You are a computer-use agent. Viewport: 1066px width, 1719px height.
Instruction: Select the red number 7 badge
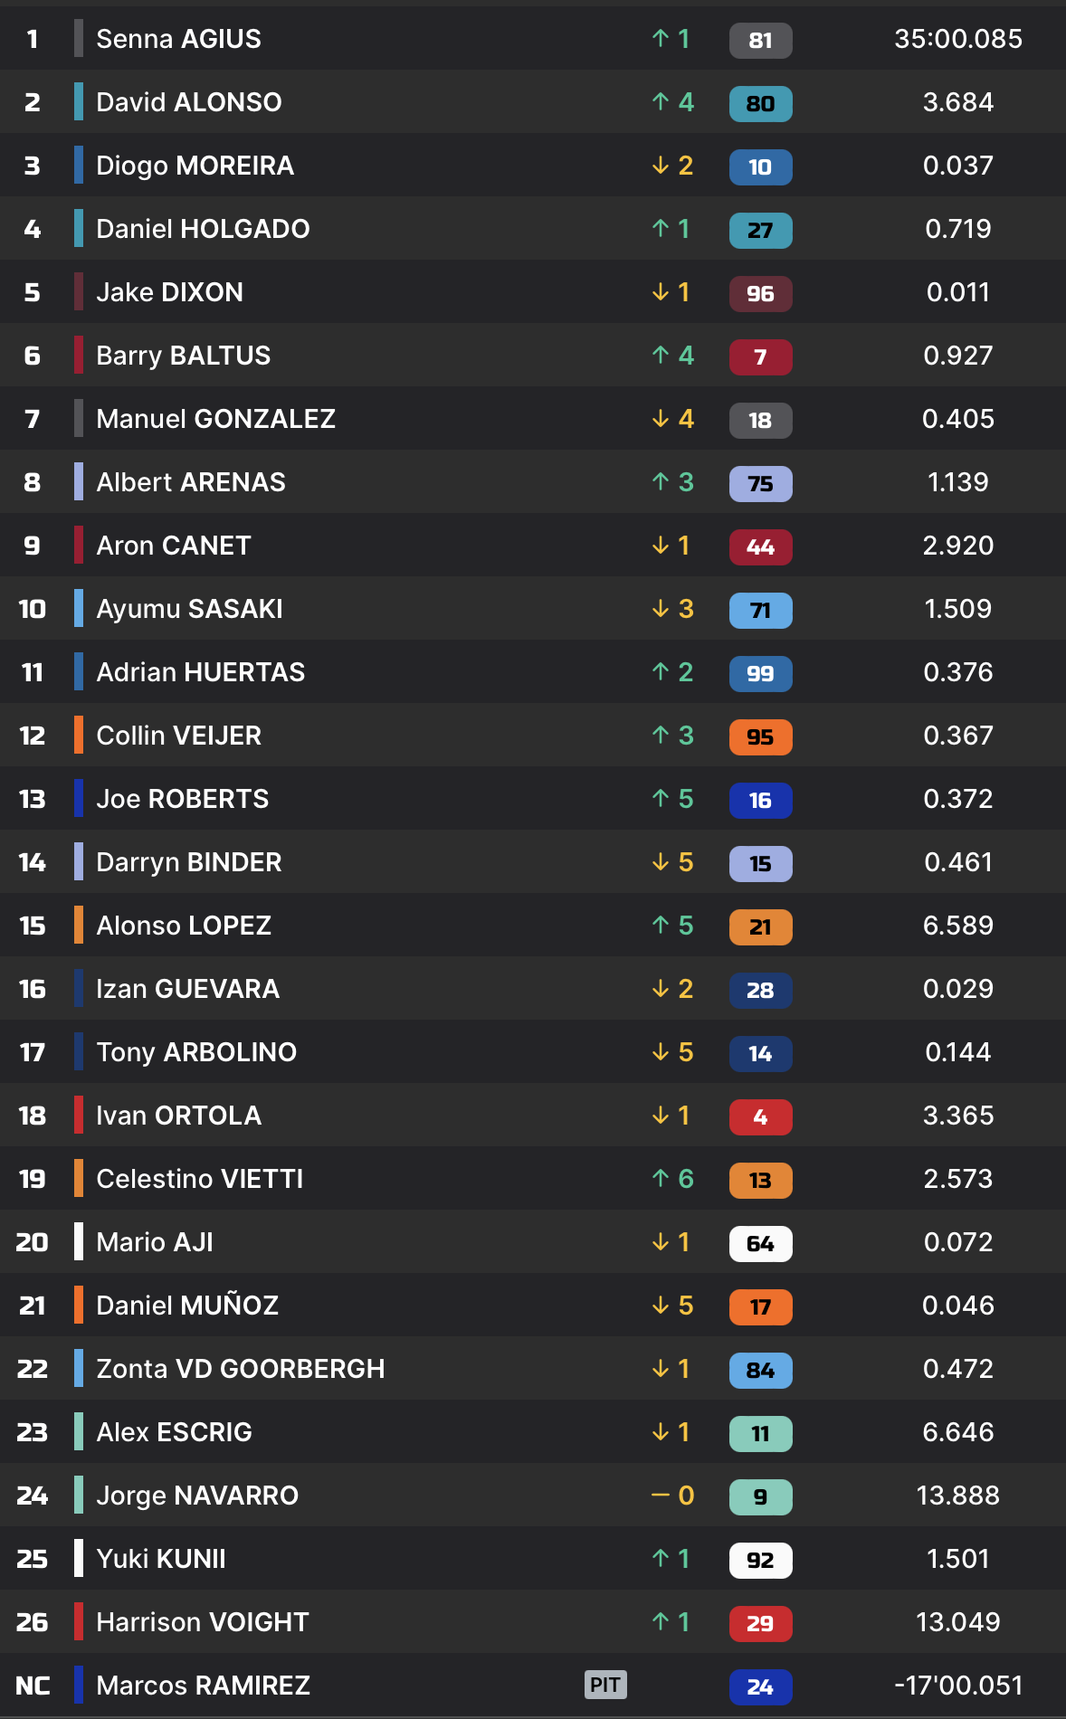[x=760, y=356]
